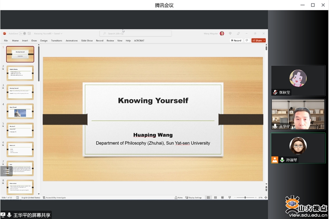This screenshot has height=219, width=329.
Task: Open Display Settings in status bar
Action: [193, 197]
